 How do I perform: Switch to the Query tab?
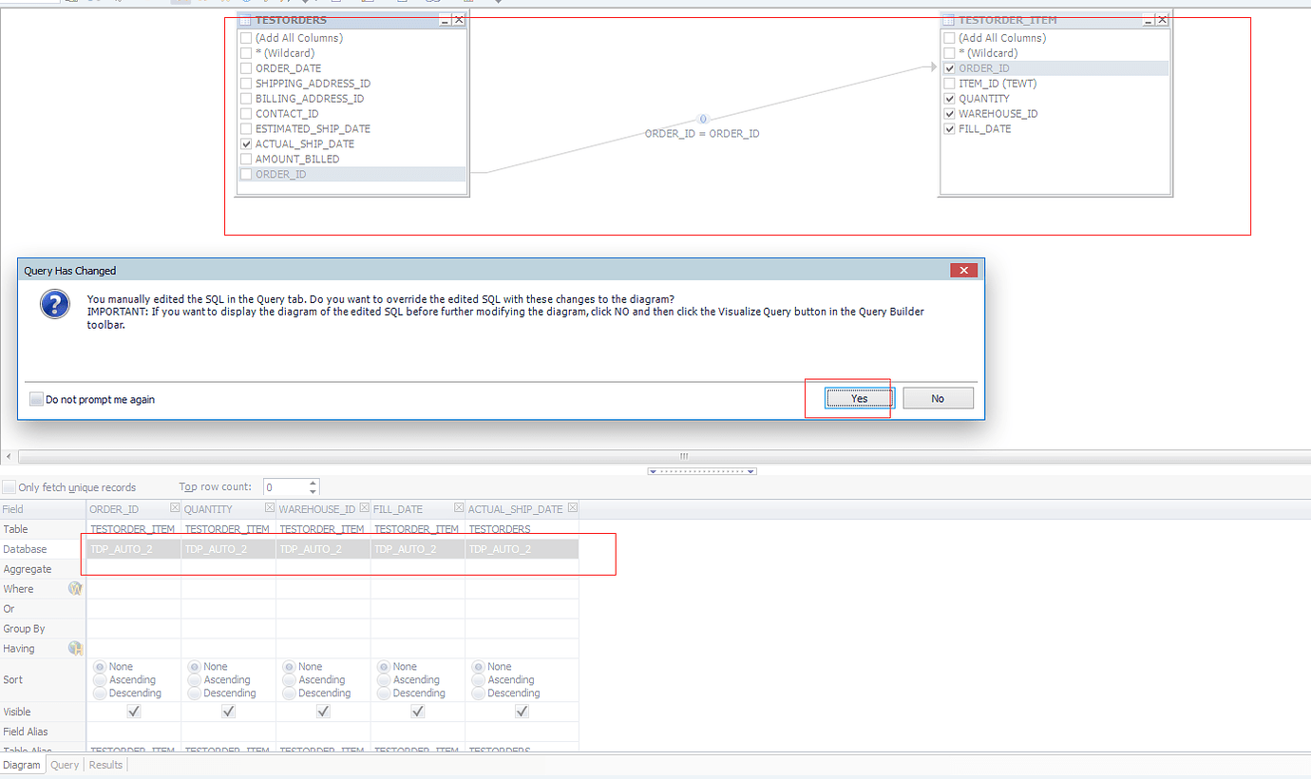[x=64, y=764]
